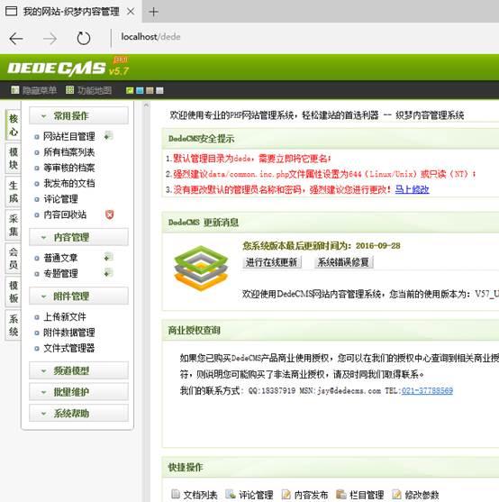
Task: Click the 马上修改 link
Action: tap(412, 189)
